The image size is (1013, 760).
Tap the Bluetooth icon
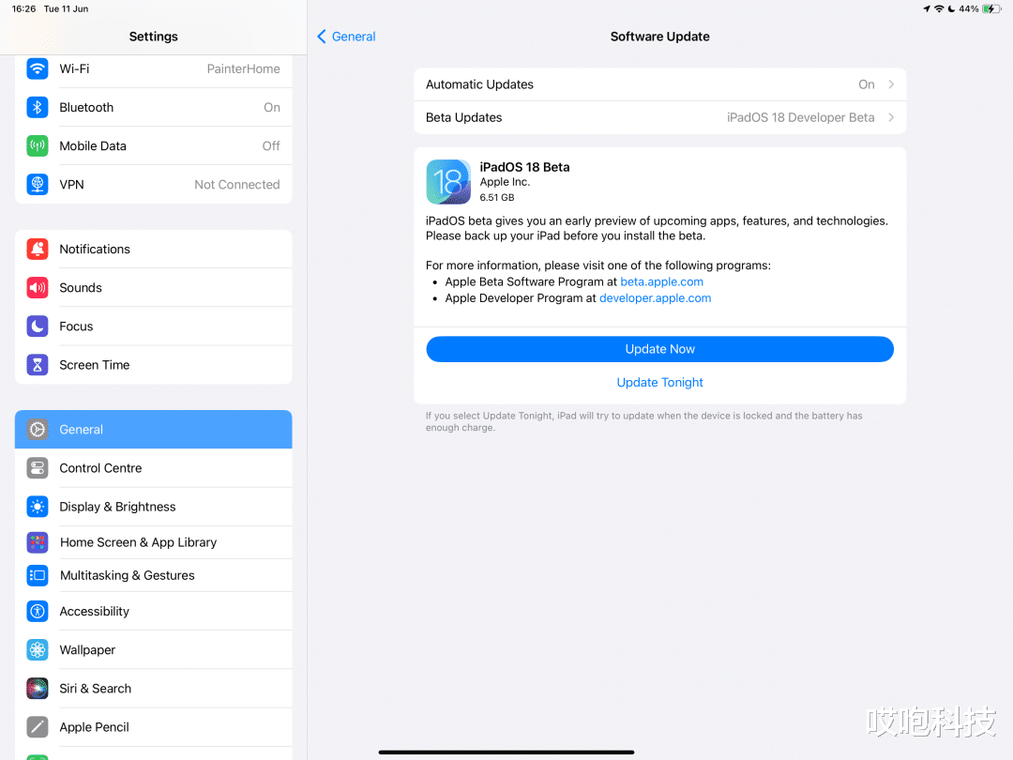[x=38, y=107]
